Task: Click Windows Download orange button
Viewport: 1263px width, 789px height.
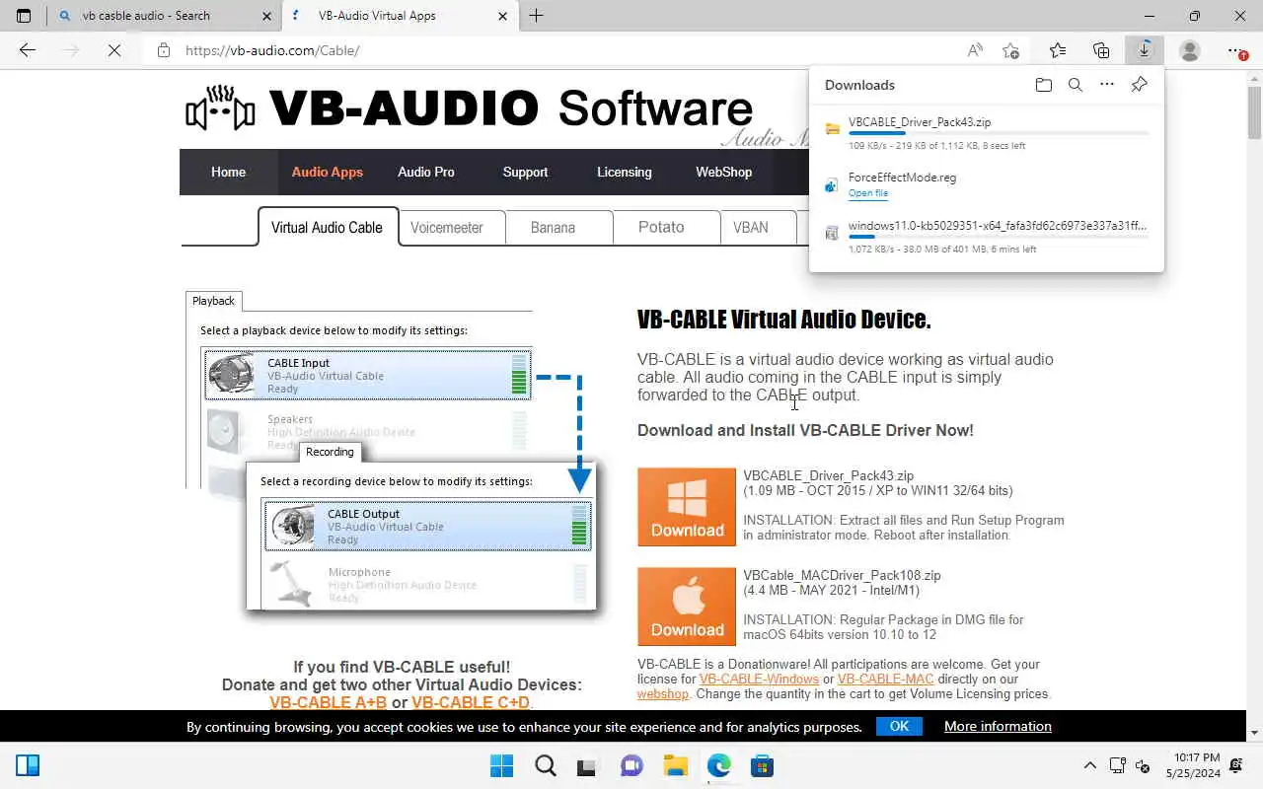Action: click(x=687, y=507)
